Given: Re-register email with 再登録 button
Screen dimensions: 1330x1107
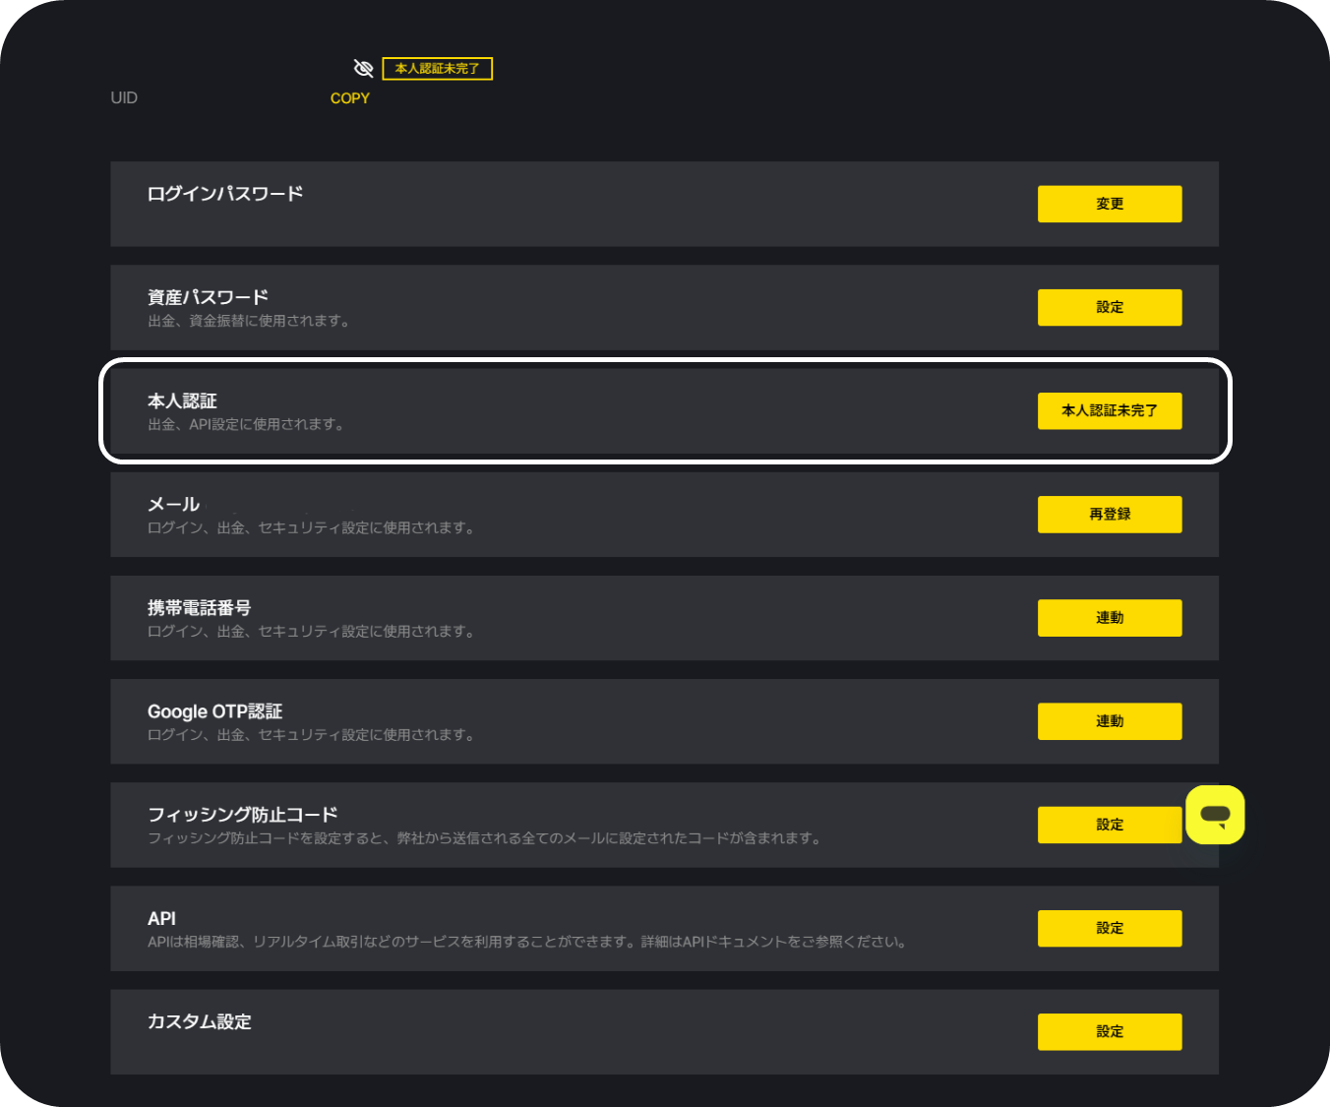Looking at the screenshot, I should (1110, 514).
